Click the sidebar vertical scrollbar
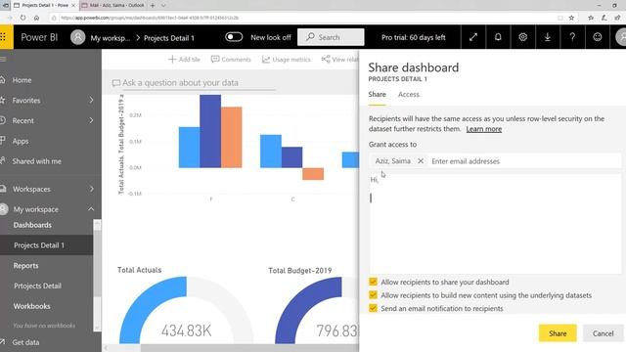 click(x=97, y=275)
